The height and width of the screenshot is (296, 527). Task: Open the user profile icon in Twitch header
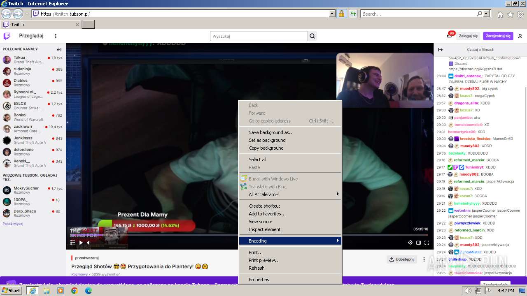pyautogui.click(x=520, y=36)
